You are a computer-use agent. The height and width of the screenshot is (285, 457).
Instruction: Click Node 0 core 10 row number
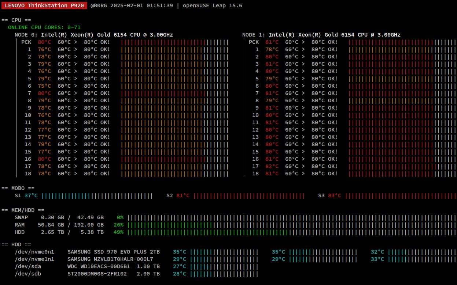(28, 115)
